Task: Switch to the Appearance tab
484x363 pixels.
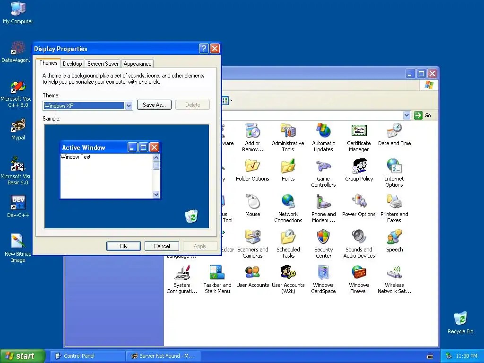Action: (138, 64)
